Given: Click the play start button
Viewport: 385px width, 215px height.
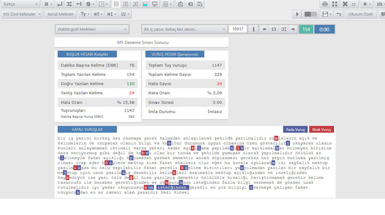Looking at the screenshot, I should (x=297, y=15).
